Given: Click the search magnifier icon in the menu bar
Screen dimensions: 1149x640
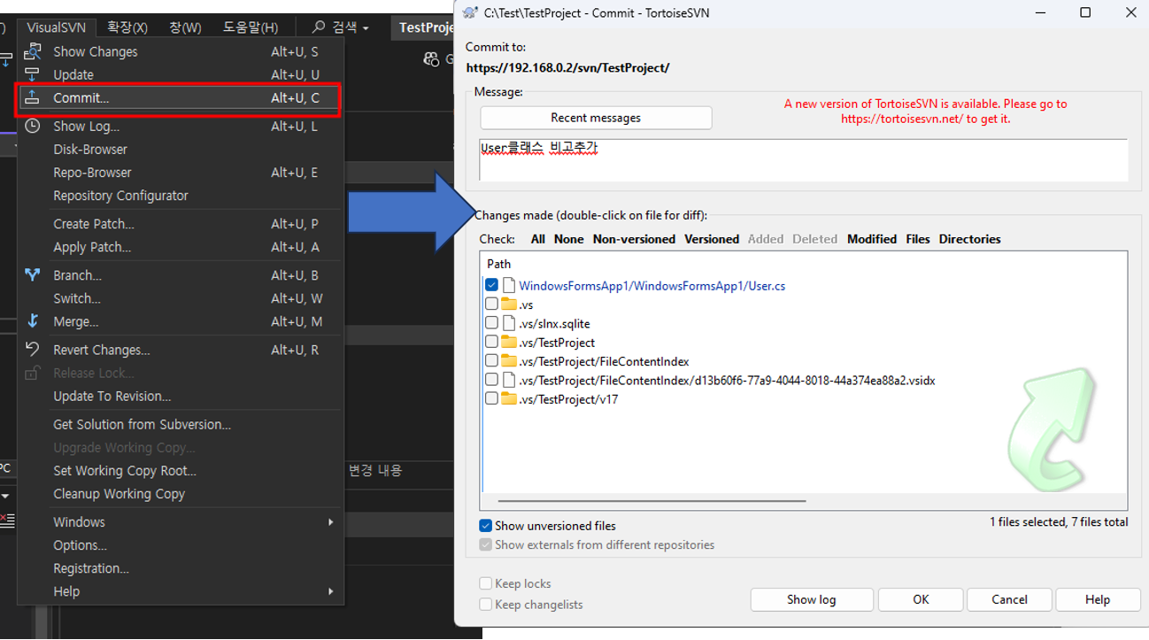Looking at the screenshot, I should pyautogui.click(x=319, y=27).
